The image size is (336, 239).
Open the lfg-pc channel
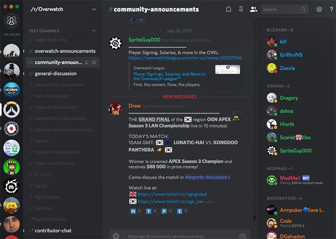click(x=62, y=186)
